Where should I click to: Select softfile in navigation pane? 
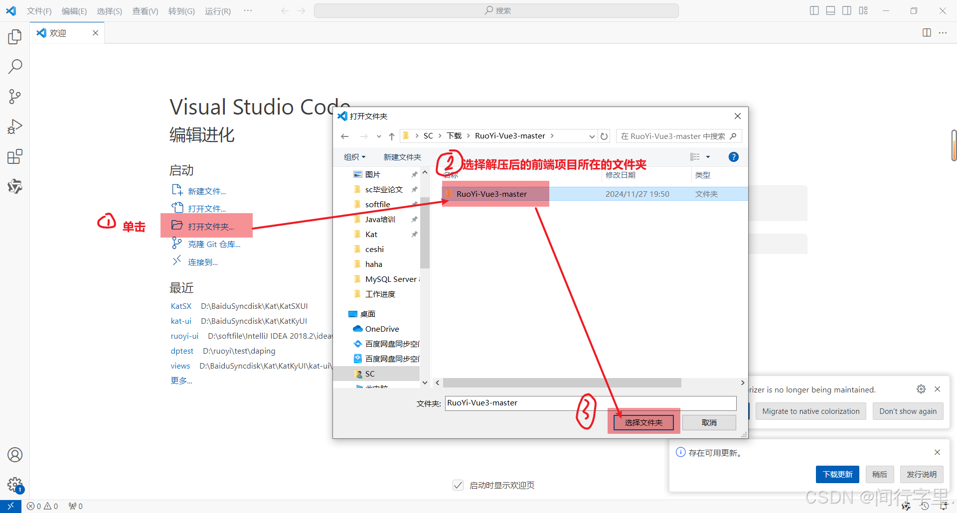tap(377, 204)
